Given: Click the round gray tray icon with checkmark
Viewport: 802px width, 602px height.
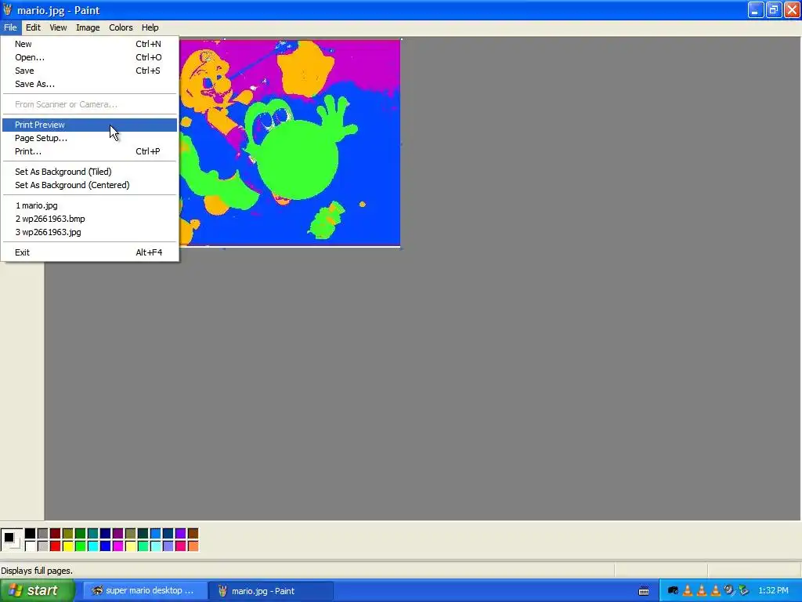Looking at the screenshot, I should (x=729, y=591).
